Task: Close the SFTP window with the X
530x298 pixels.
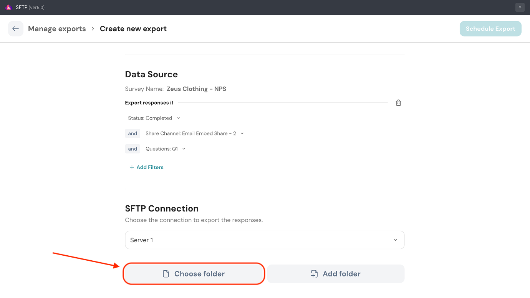Action: point(520,7)
